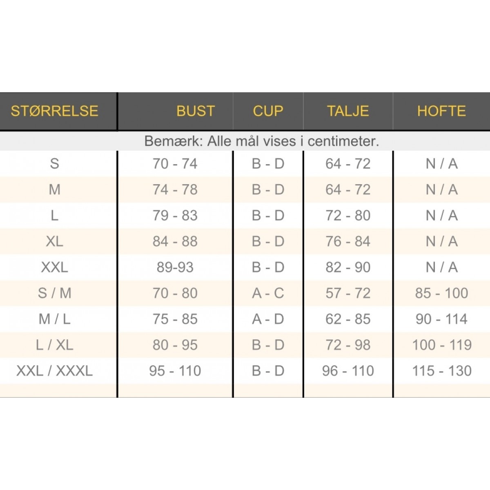Screen dimensions: 490x490
Task: Select the CUP column header
Action: coord(268,111)
